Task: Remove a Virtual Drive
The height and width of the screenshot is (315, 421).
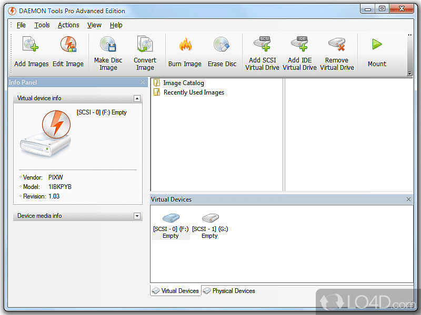Action: point(337,51)
